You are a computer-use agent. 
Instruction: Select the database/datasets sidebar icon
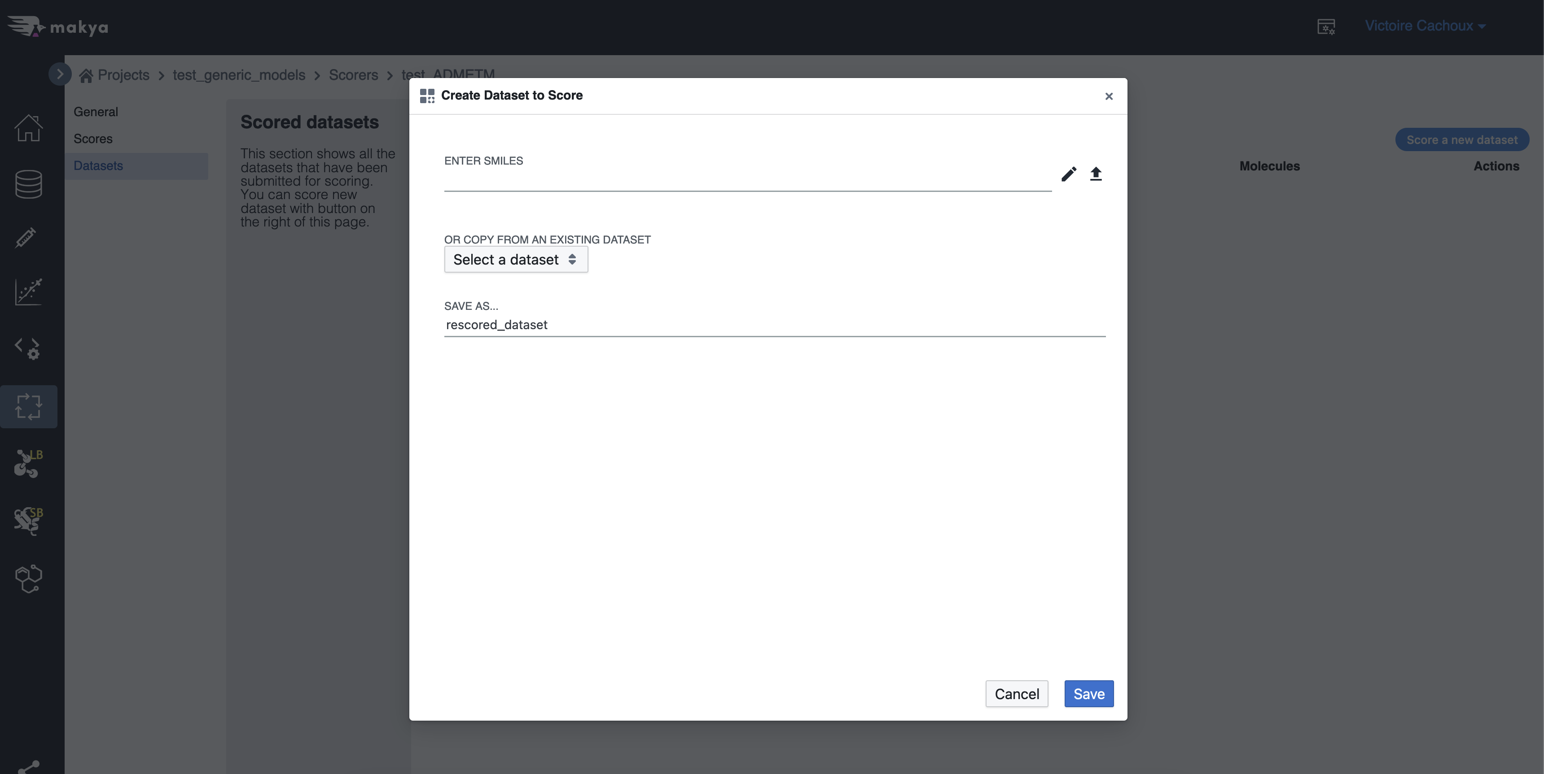[x=28, y=184]
